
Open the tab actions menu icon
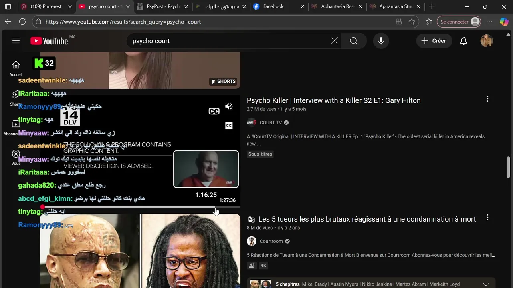point(8,6)
